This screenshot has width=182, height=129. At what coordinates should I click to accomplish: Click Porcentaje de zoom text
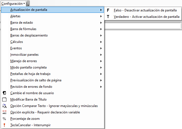pyautogui.click(x=25, y=119)
